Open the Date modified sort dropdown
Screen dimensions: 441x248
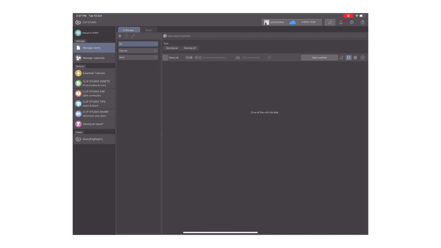pyautogui.click(x=320, y=58)
